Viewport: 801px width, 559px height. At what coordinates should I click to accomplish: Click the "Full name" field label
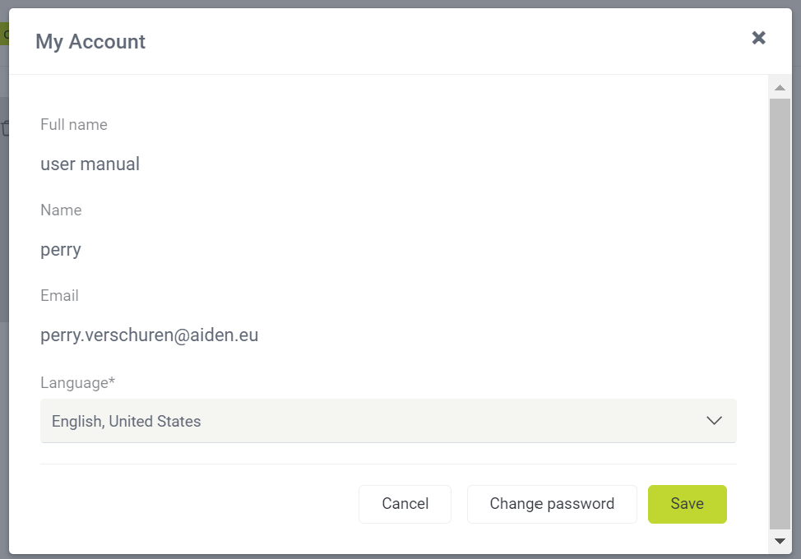[x=74, y=125]
